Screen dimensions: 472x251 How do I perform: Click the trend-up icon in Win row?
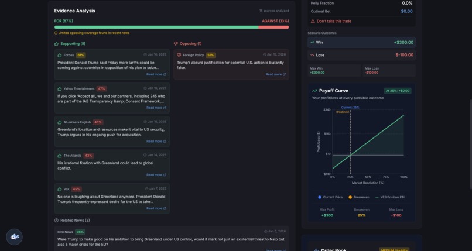pos(312,42)
